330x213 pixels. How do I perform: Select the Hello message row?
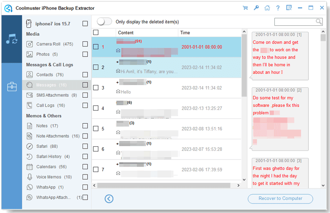click(166, 88)
